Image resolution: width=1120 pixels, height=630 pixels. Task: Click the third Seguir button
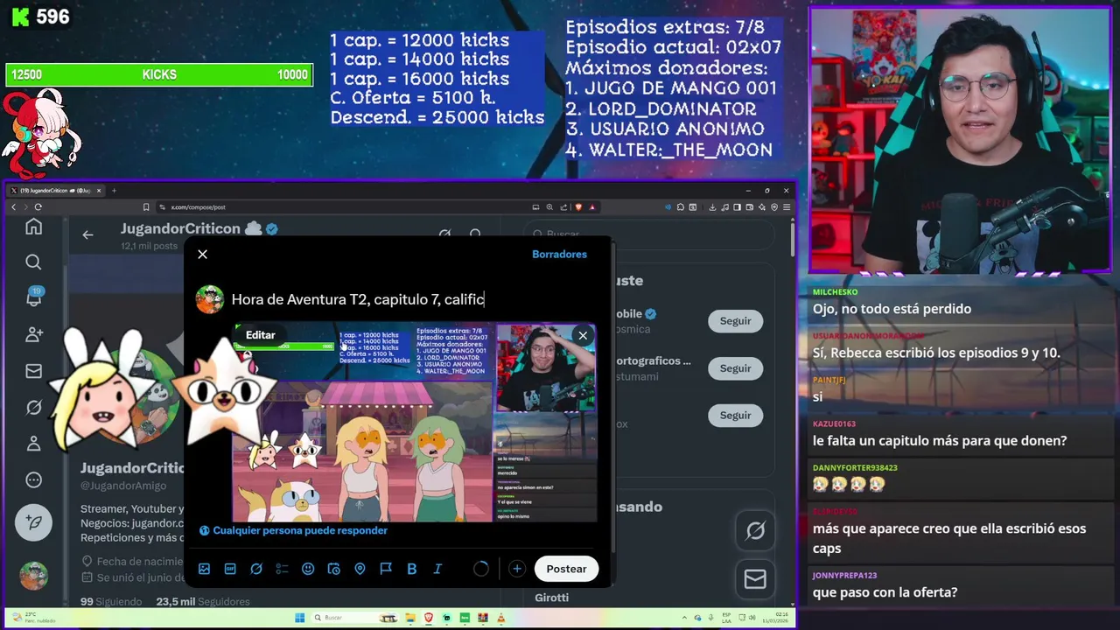coord(735,416)
